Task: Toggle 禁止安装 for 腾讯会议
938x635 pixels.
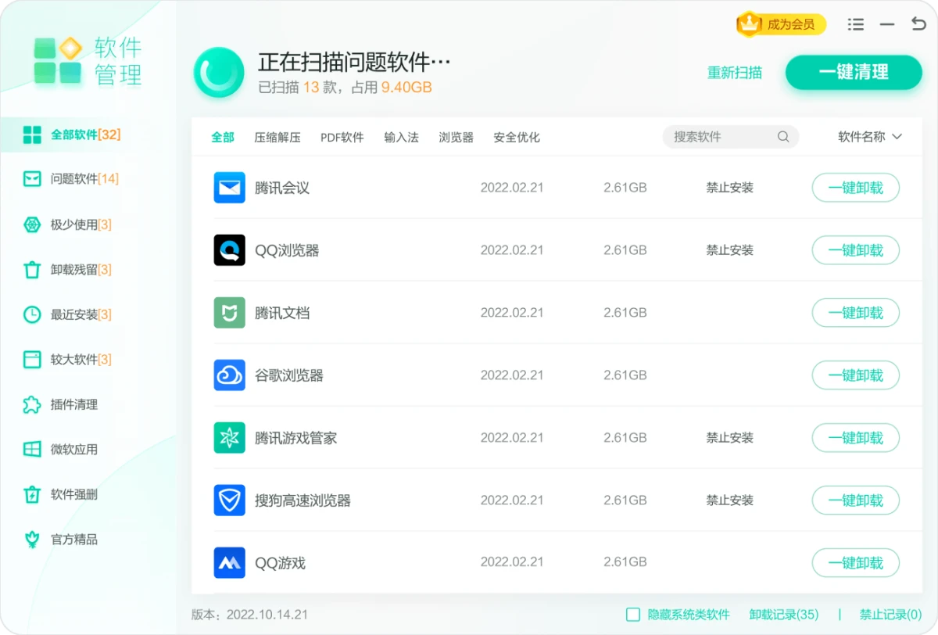Action: click(x=729, y=188)
